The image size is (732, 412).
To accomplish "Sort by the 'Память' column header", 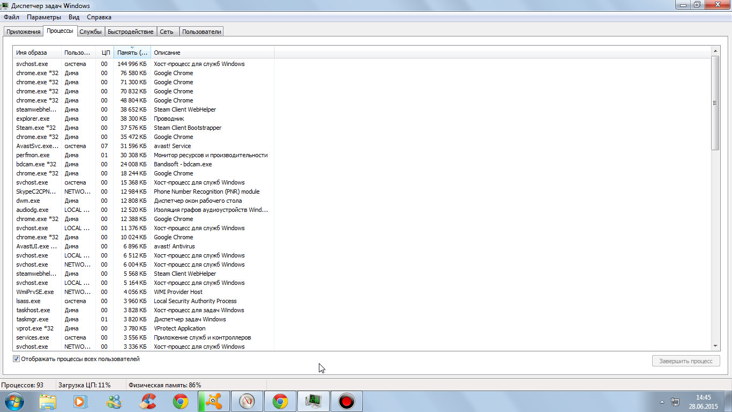I will [x=132, y=53].
